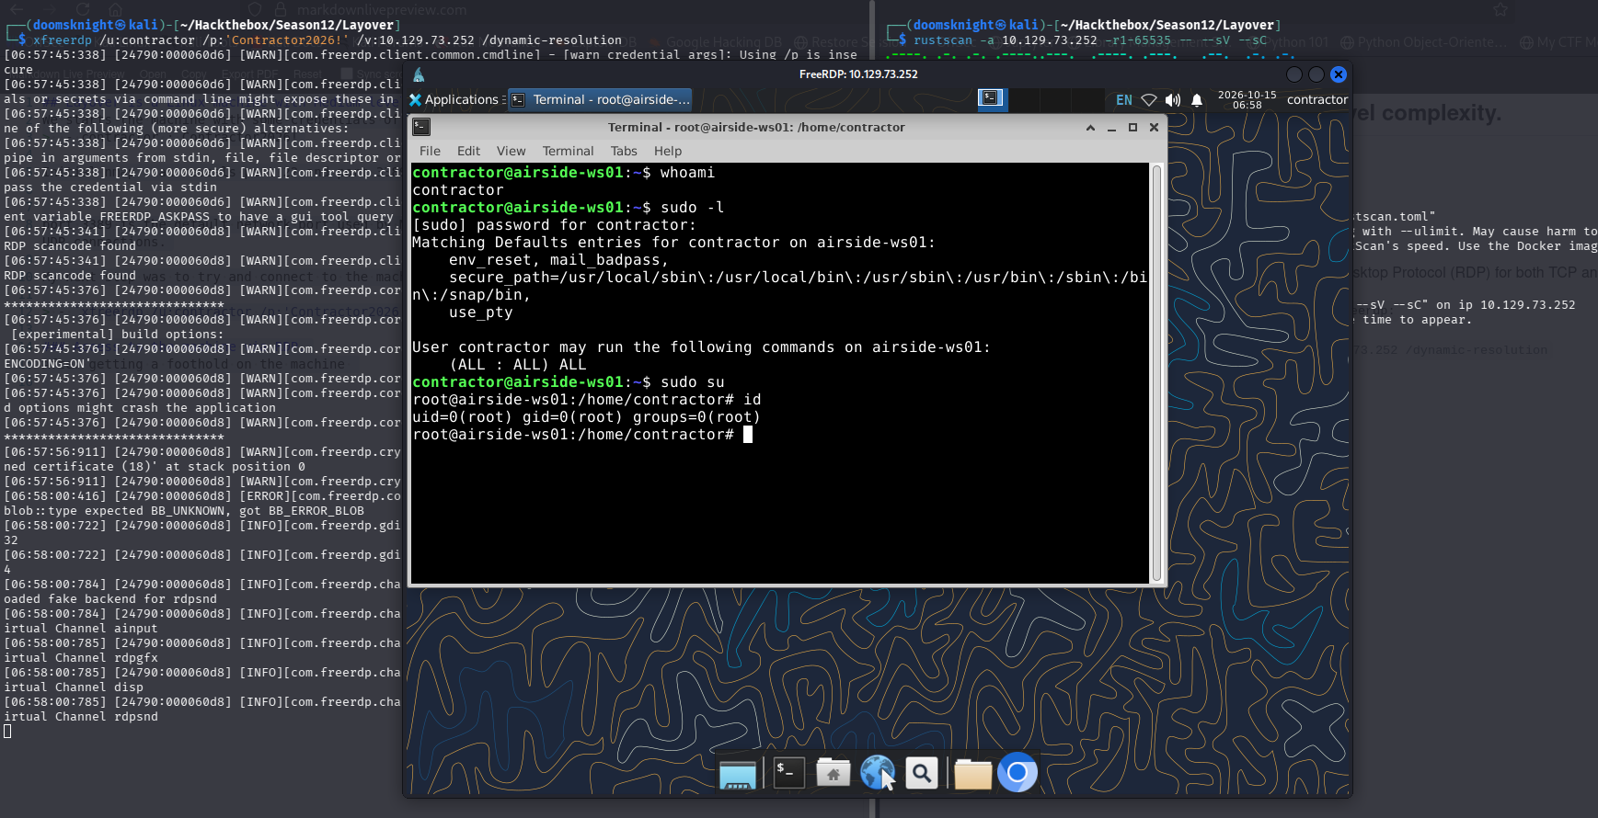Click the Show Desktop icon in the dock
The height and width of the screenshot is (818, 1598).
point(738,774)
